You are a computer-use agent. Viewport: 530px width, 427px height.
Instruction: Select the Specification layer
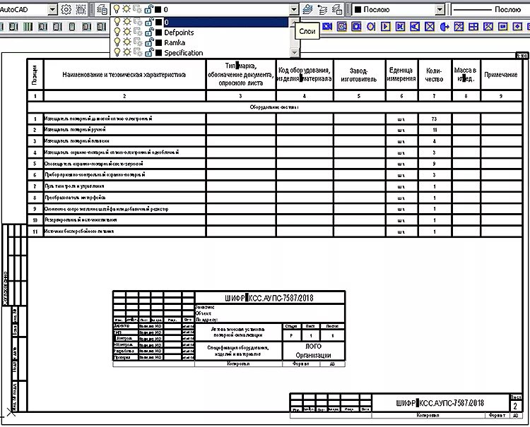click(x=201, y=53)
